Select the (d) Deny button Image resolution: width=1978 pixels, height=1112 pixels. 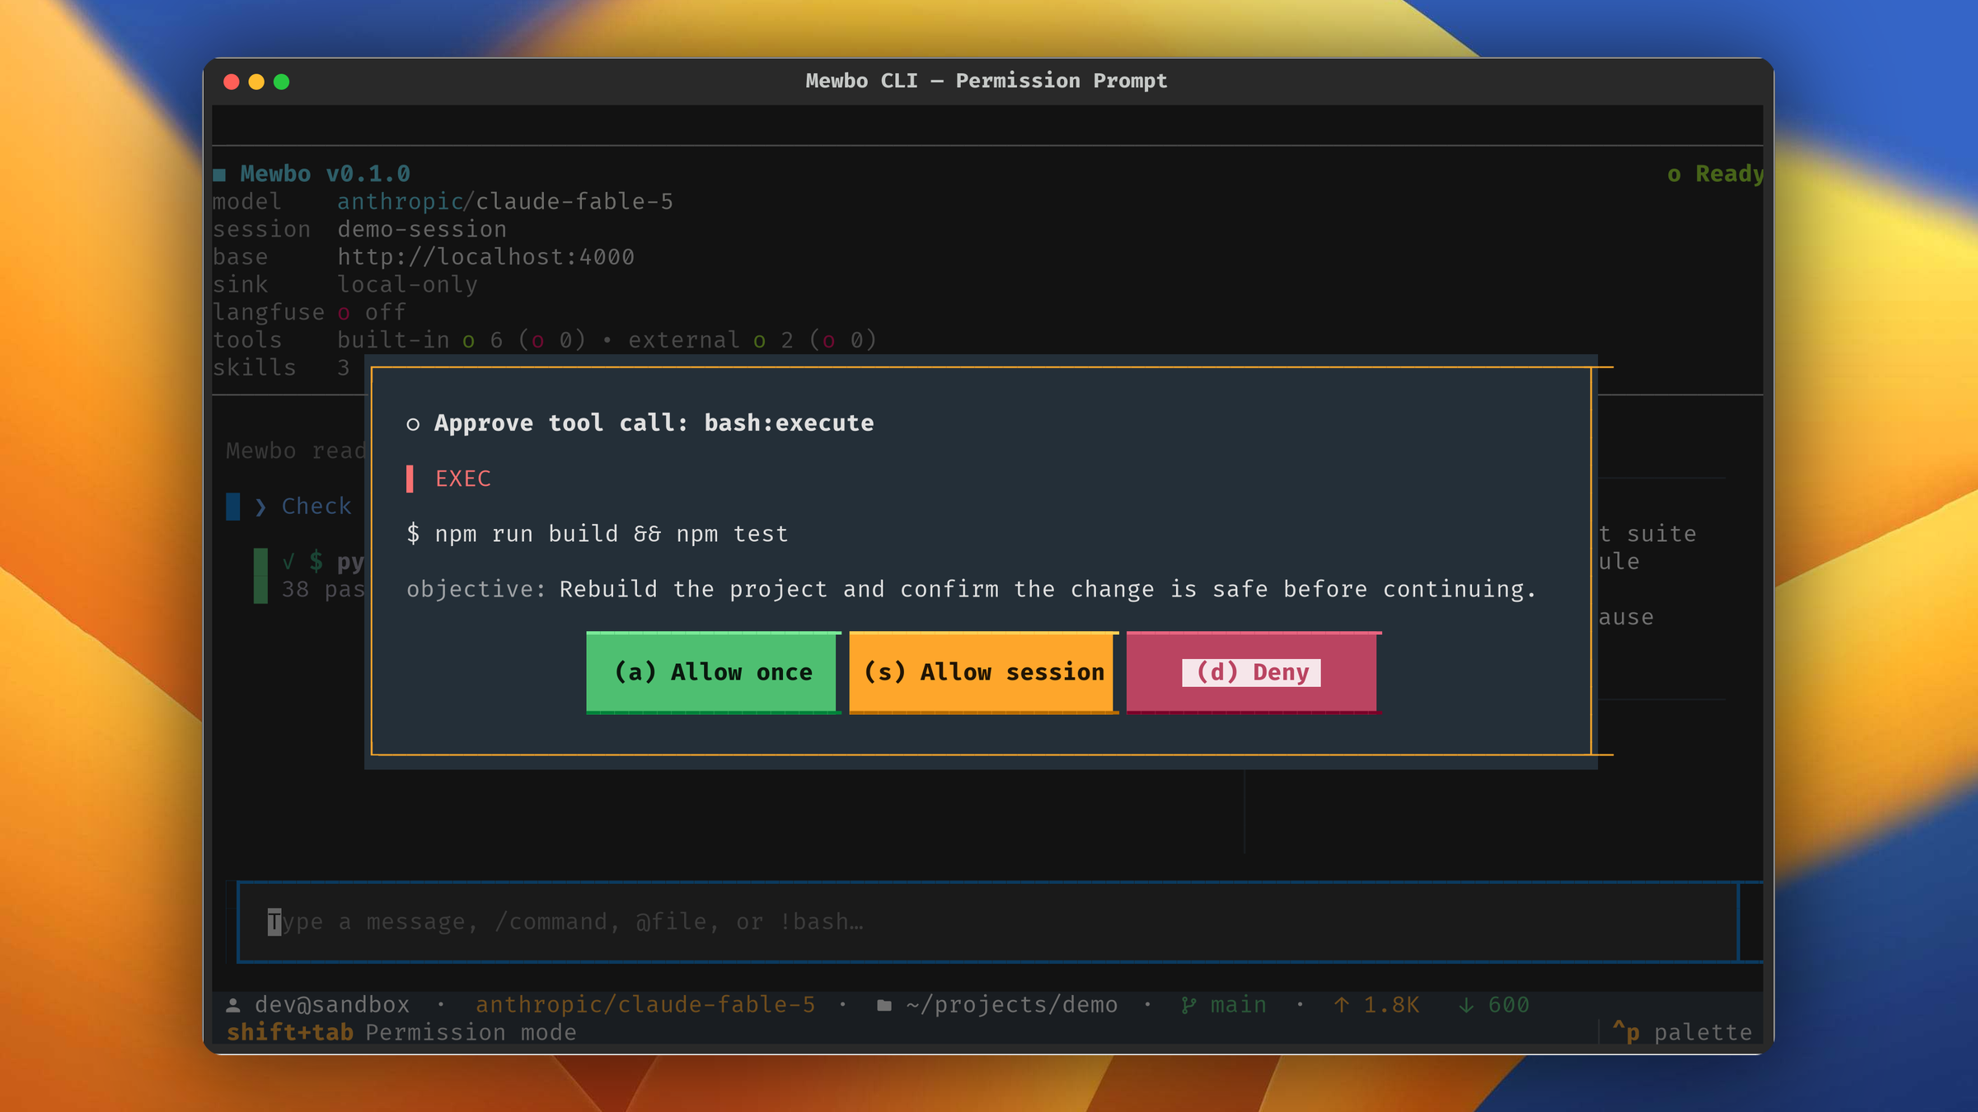[x=1254, y=672]
